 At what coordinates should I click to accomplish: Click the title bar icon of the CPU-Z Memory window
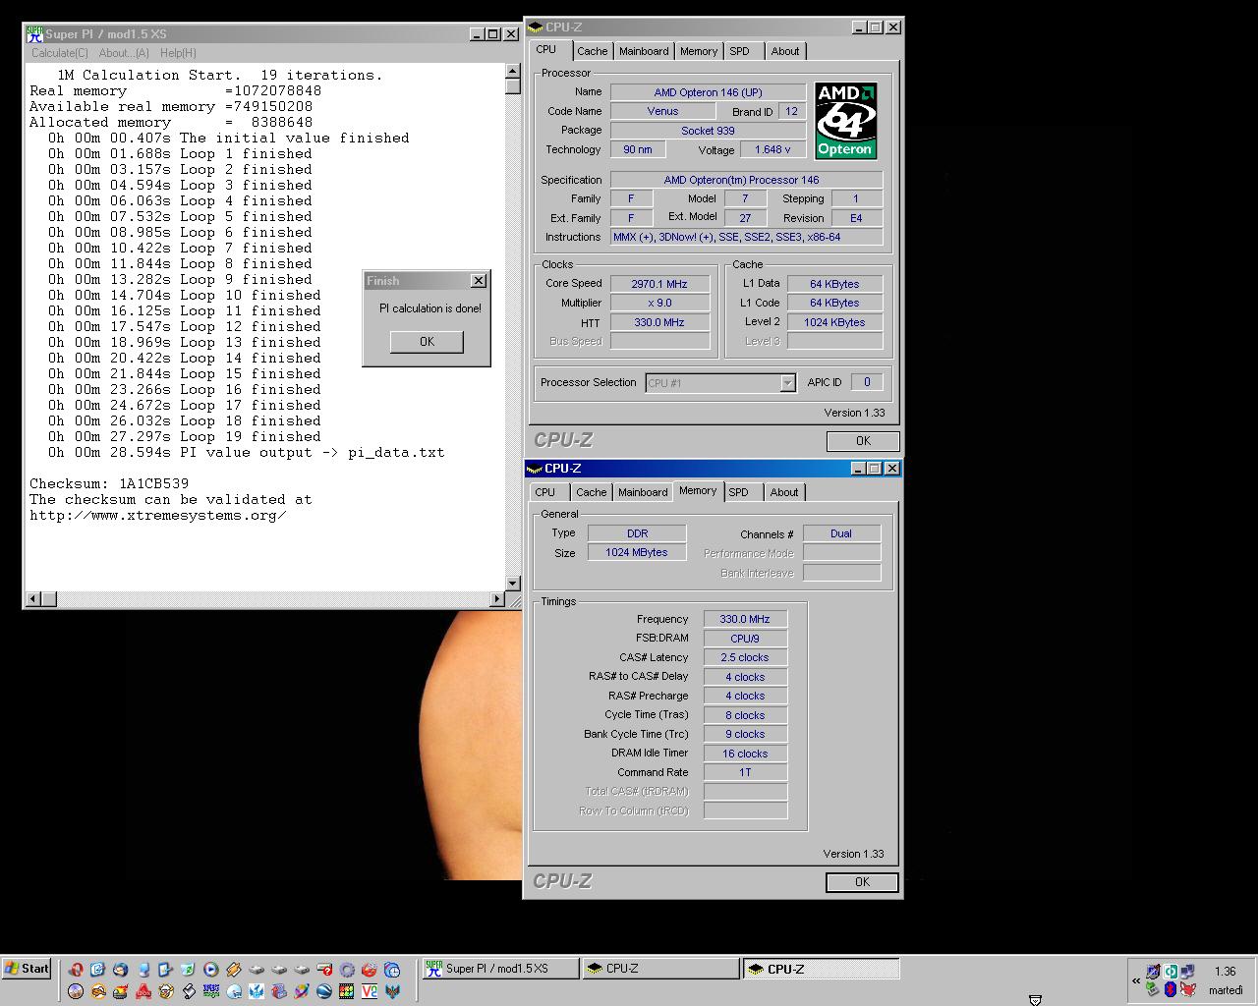(x=535, y=469)
